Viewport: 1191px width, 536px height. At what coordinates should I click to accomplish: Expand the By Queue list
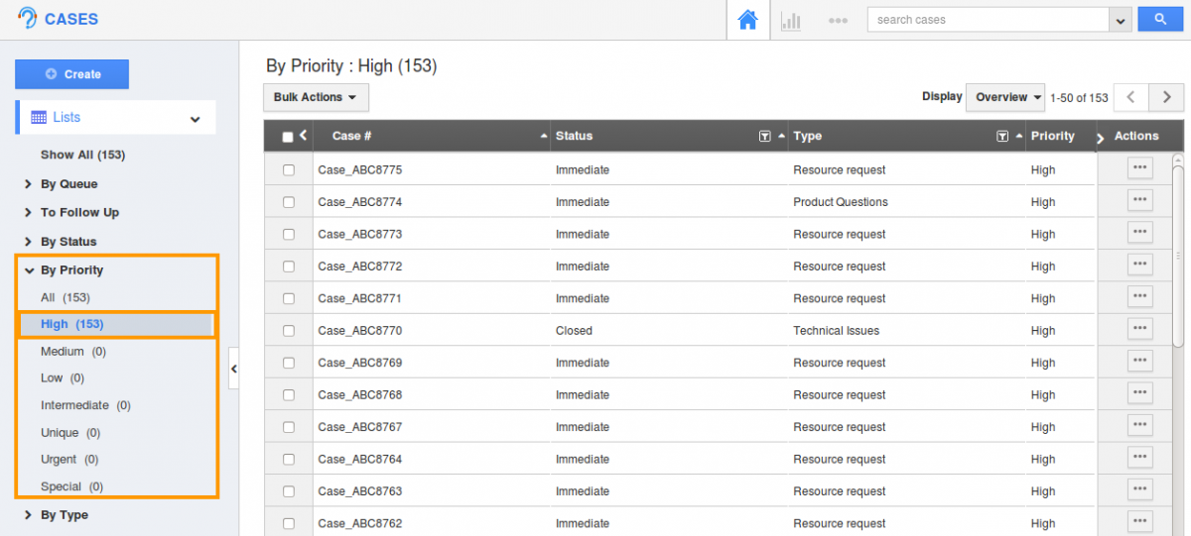point(68,184)
